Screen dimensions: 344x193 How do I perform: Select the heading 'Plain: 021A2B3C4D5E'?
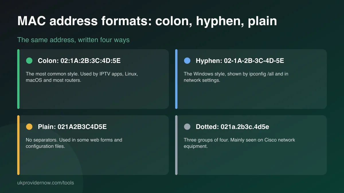(72, 127)
